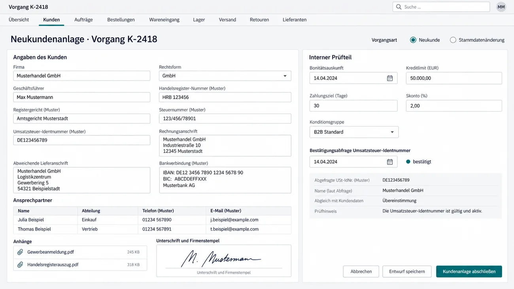This screenshot has height=289, width=514.
Task: Click the Skonto (%) field
Action: tap(454, 106)
